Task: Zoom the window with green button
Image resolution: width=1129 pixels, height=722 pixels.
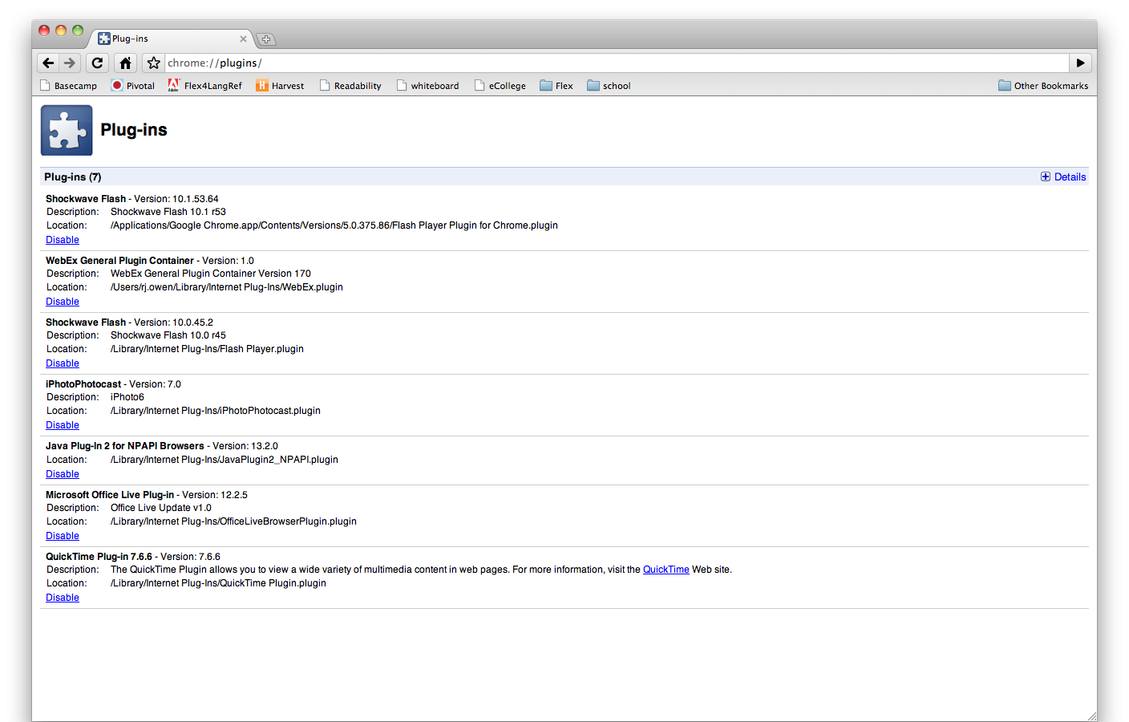Action: coord(78,30)
